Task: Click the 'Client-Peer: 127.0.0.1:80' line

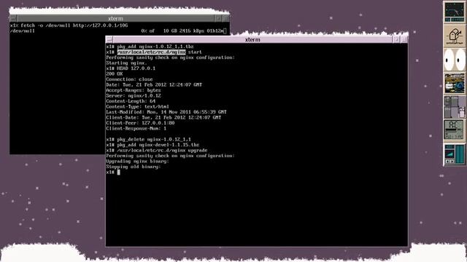Action: [140, 123]
